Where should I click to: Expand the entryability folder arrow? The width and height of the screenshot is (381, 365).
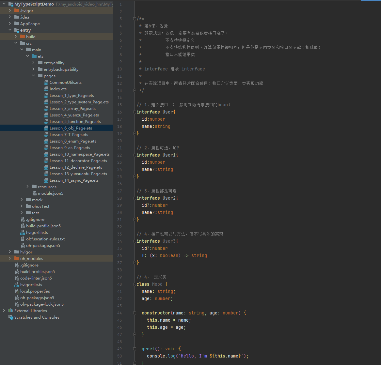[x=34, y=63]
